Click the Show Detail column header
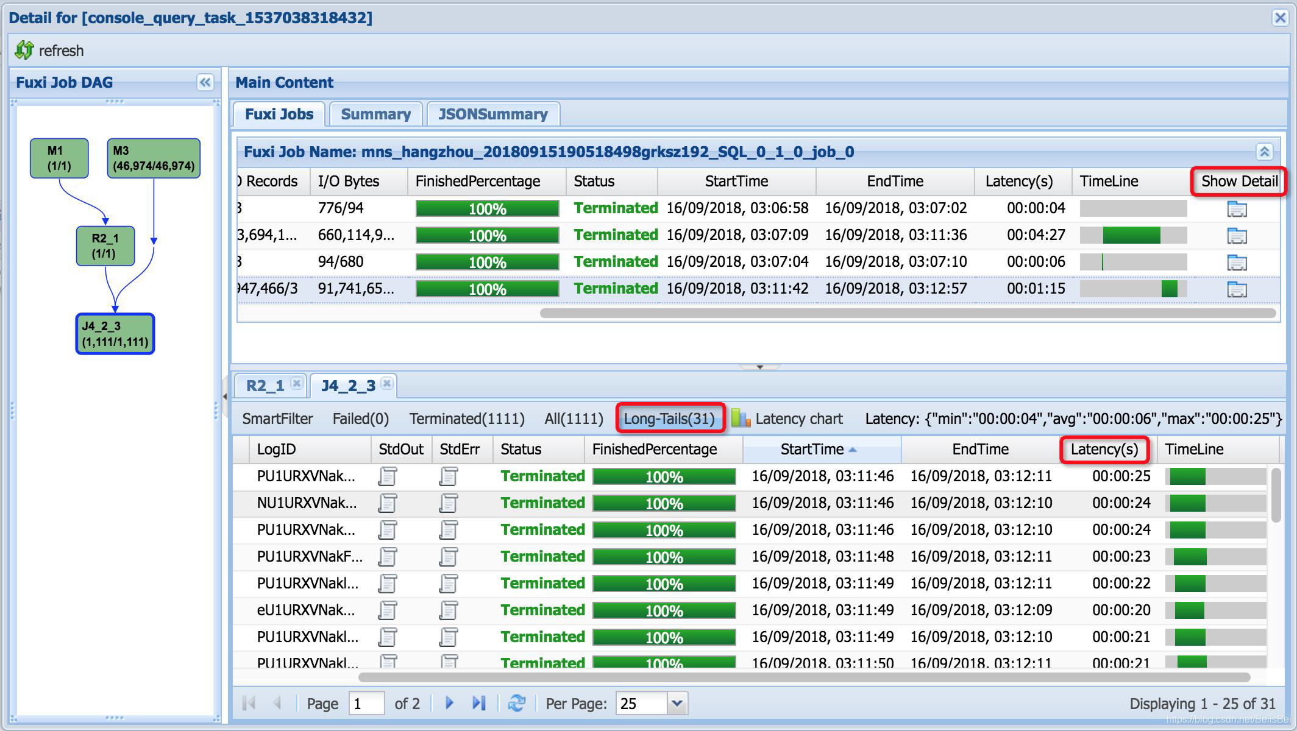 click(x=1239, y=182)
